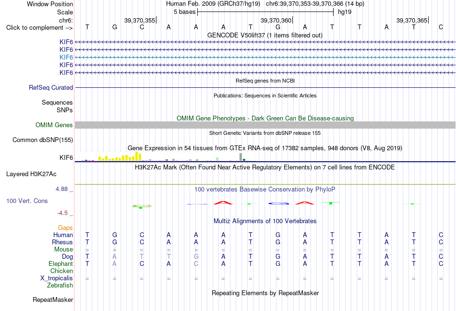
Task: Click the Window Position track label
Action: point(50,4)
